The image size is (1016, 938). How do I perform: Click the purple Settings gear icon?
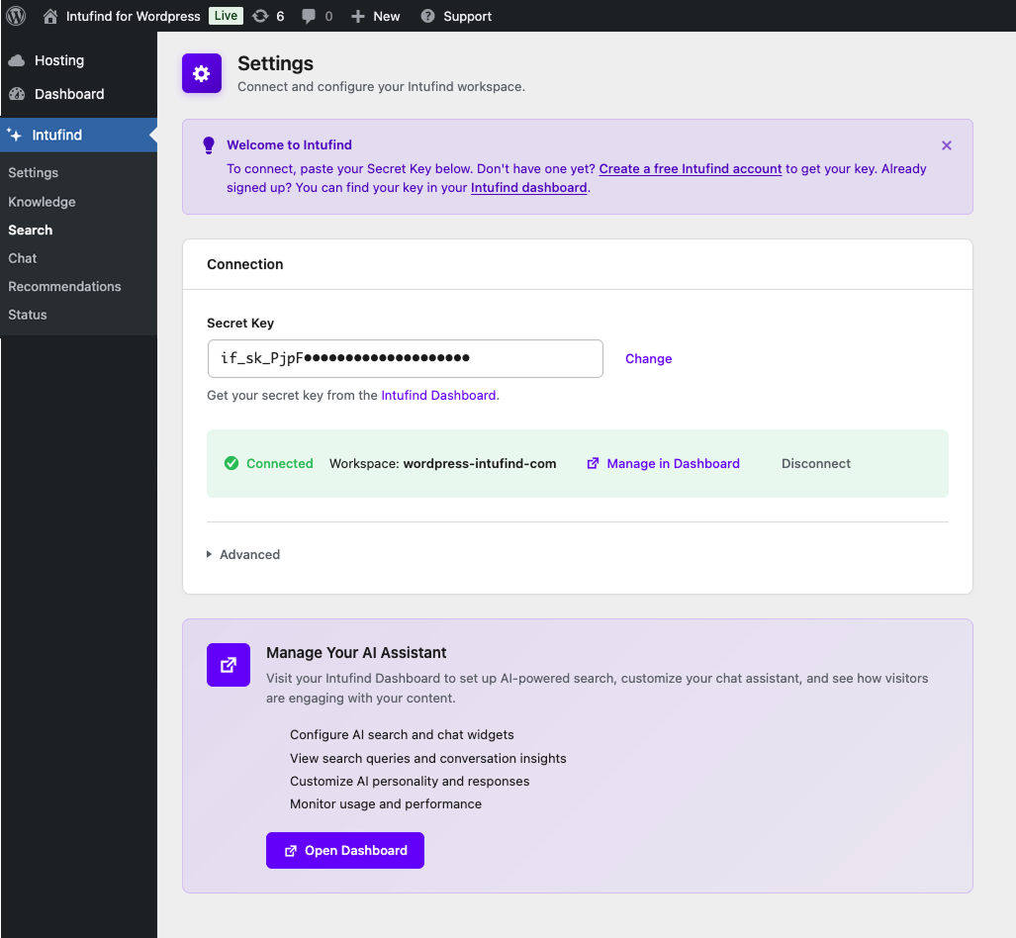click(201, 73)
